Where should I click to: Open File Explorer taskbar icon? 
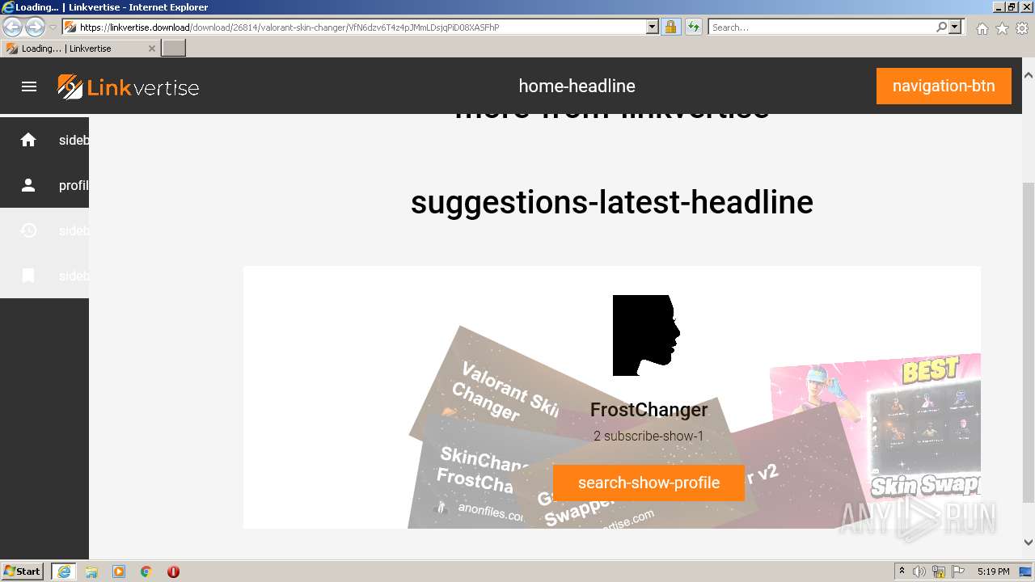(91, 571)
